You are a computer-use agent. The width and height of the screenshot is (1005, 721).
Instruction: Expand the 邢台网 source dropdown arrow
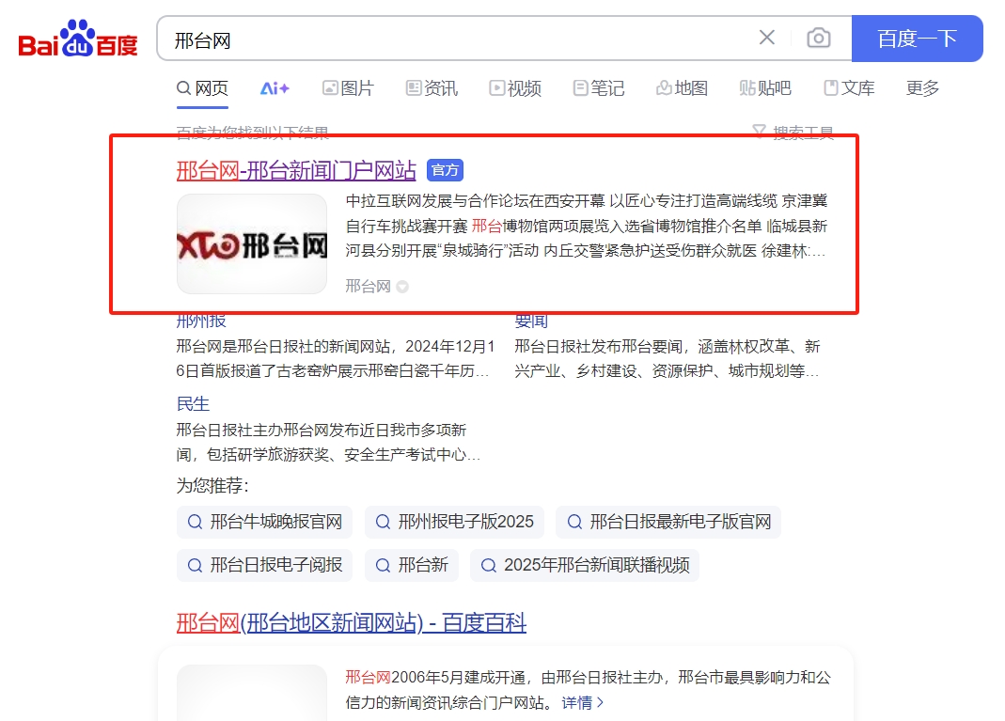(402, 287)
